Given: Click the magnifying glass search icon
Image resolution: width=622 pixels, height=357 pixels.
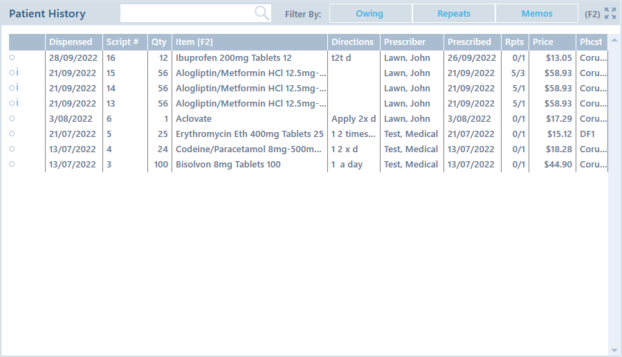Looking at the screenshot, I should pyautogui.click(x=262, y=13).
